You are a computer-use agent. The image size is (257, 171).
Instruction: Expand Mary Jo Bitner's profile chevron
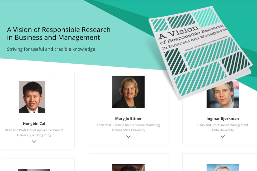click(128, 136)
